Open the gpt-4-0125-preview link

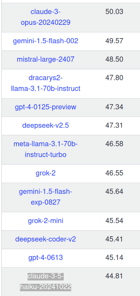pyautogui.click(x=45, y=107)
